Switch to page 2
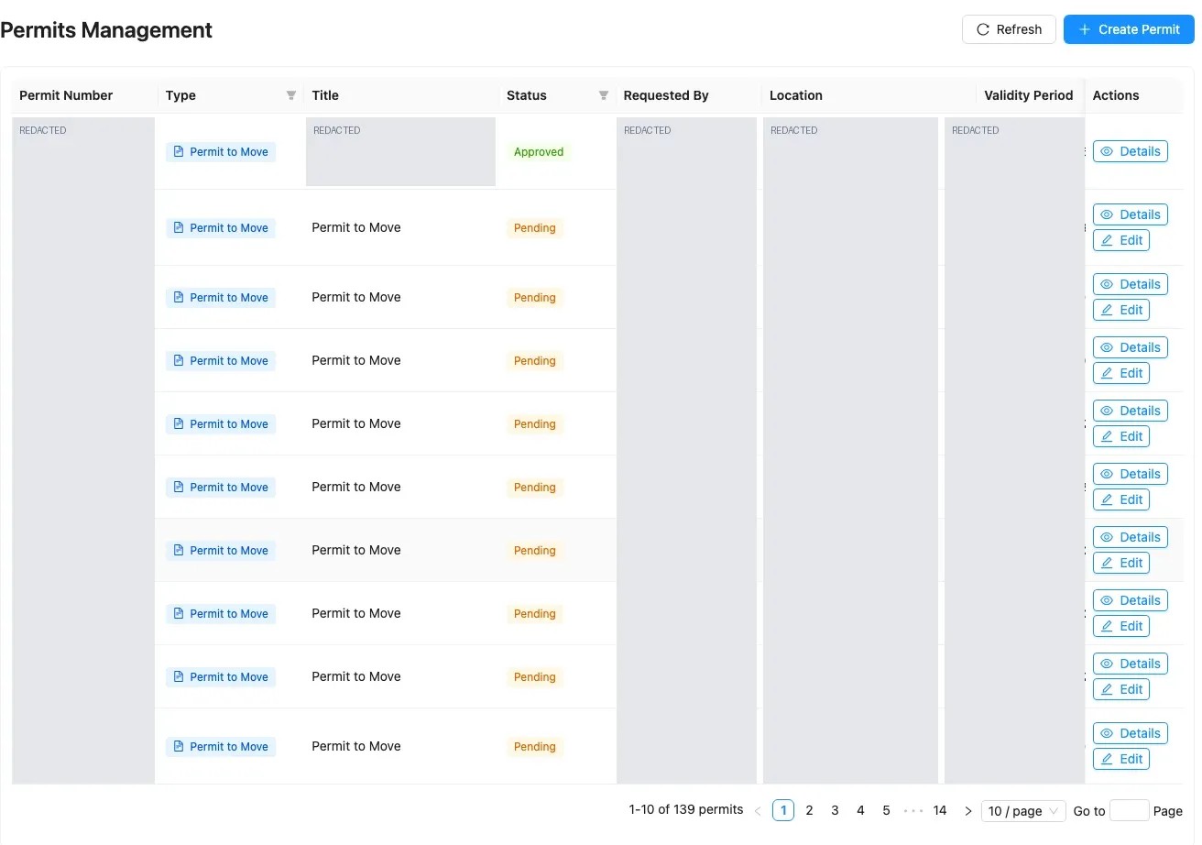The width and height of the screenshot is (1202, 845). (809, 810)
